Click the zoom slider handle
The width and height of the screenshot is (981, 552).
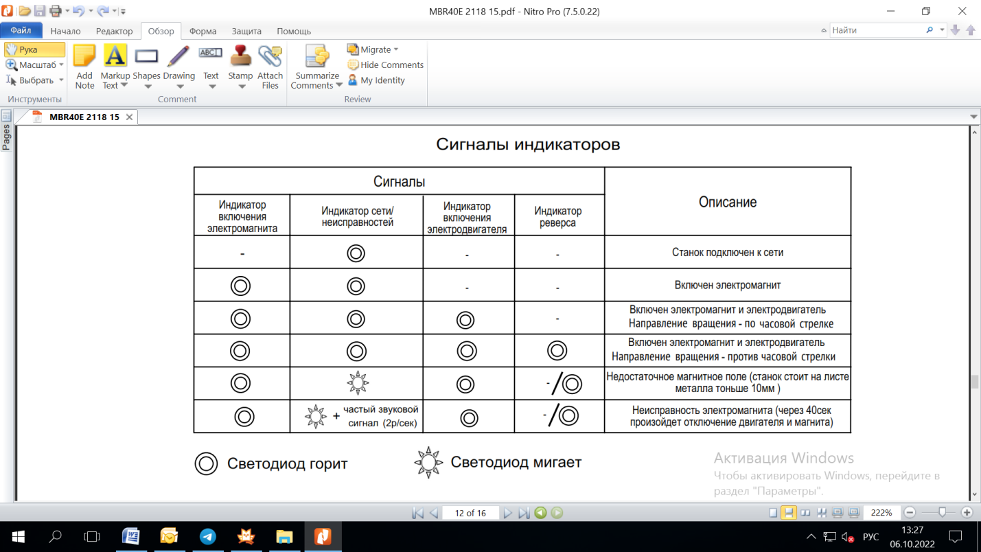pos(943,512)
